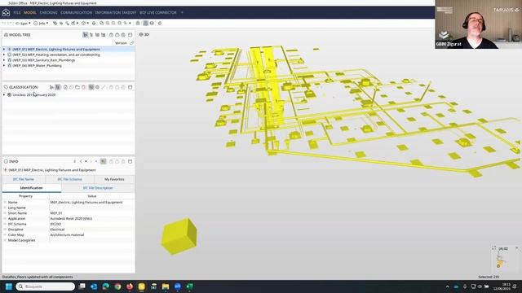Open the Windows Start menu
Screen dimensions: 522x293
point(9,286)
